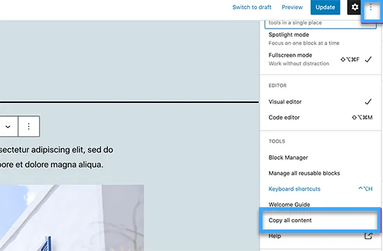Click the text 'dolore magna aliqua.'
Viewport: 383px width, 251px height.
click(x=64, y=164)
